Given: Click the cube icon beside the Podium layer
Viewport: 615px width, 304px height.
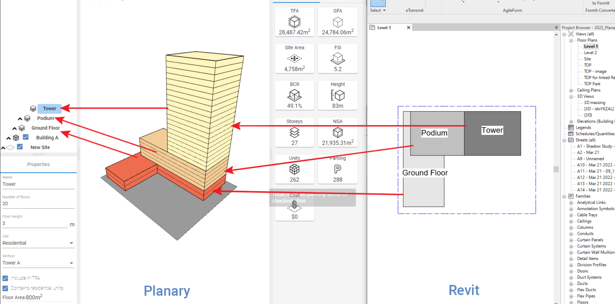Looking at the screenshot, I should pyautogui.click(x=27, y=118).
